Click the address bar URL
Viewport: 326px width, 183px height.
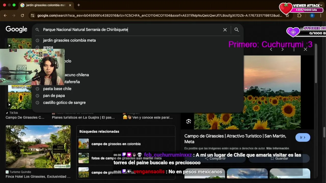160,16
